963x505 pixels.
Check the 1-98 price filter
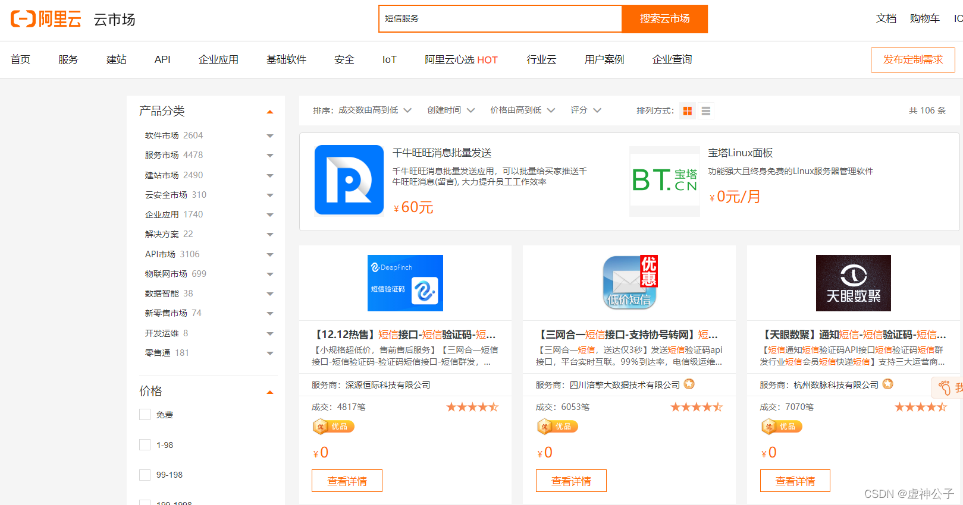point(145,445)
